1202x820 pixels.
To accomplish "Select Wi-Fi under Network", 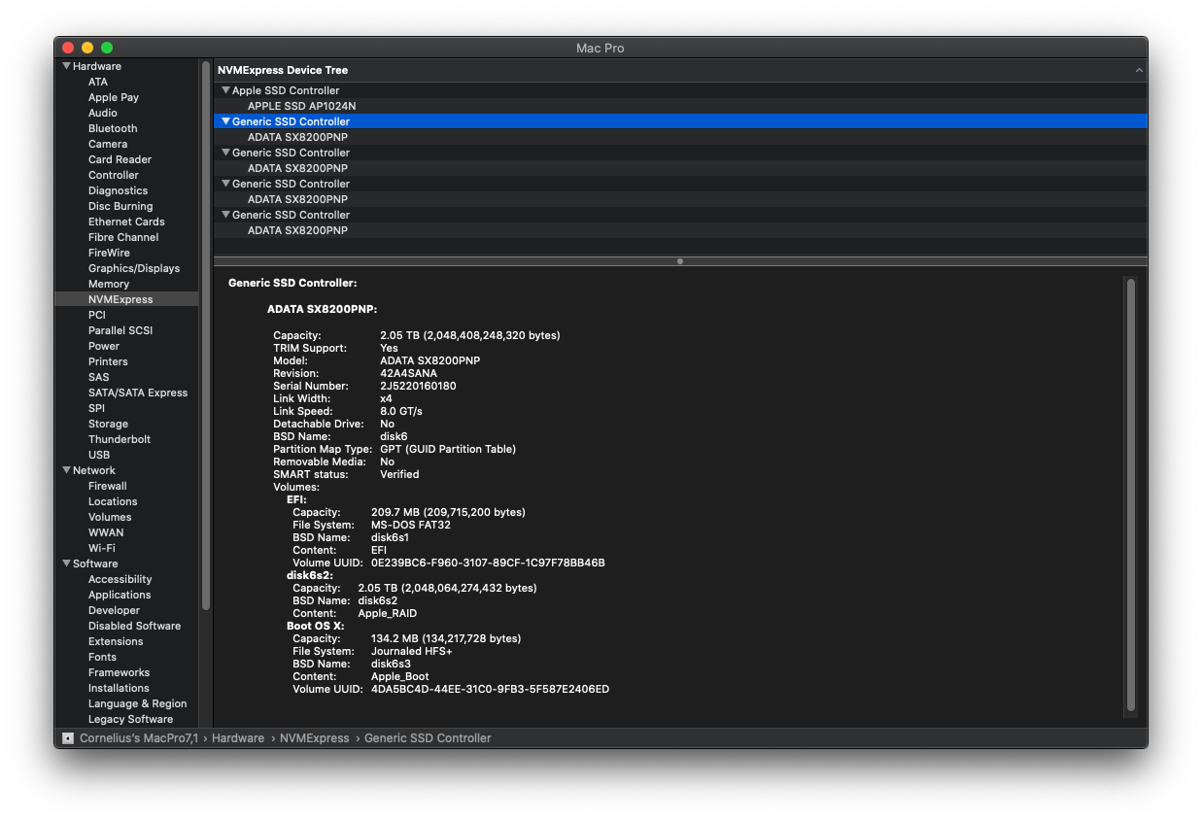I will 102,548.
